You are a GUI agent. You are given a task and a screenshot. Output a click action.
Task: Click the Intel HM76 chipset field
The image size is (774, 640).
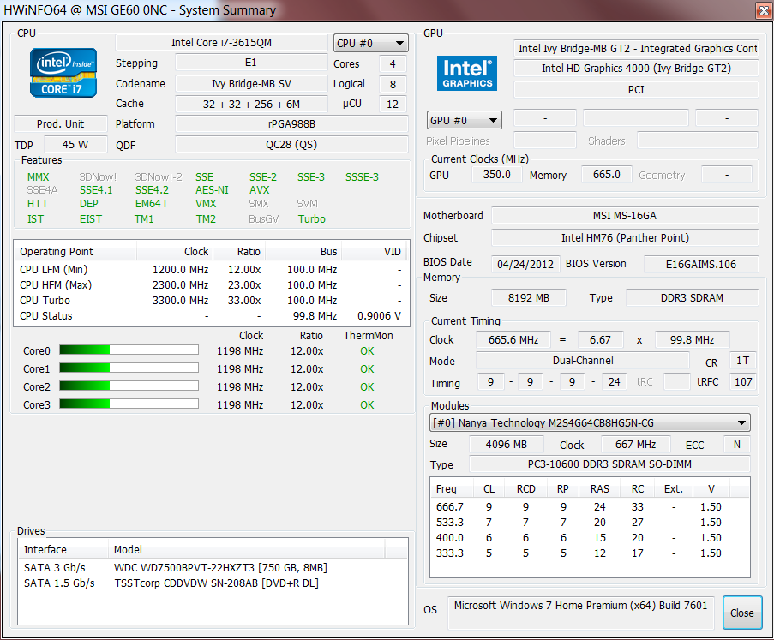pyautogui.click(x=625, y=238)
